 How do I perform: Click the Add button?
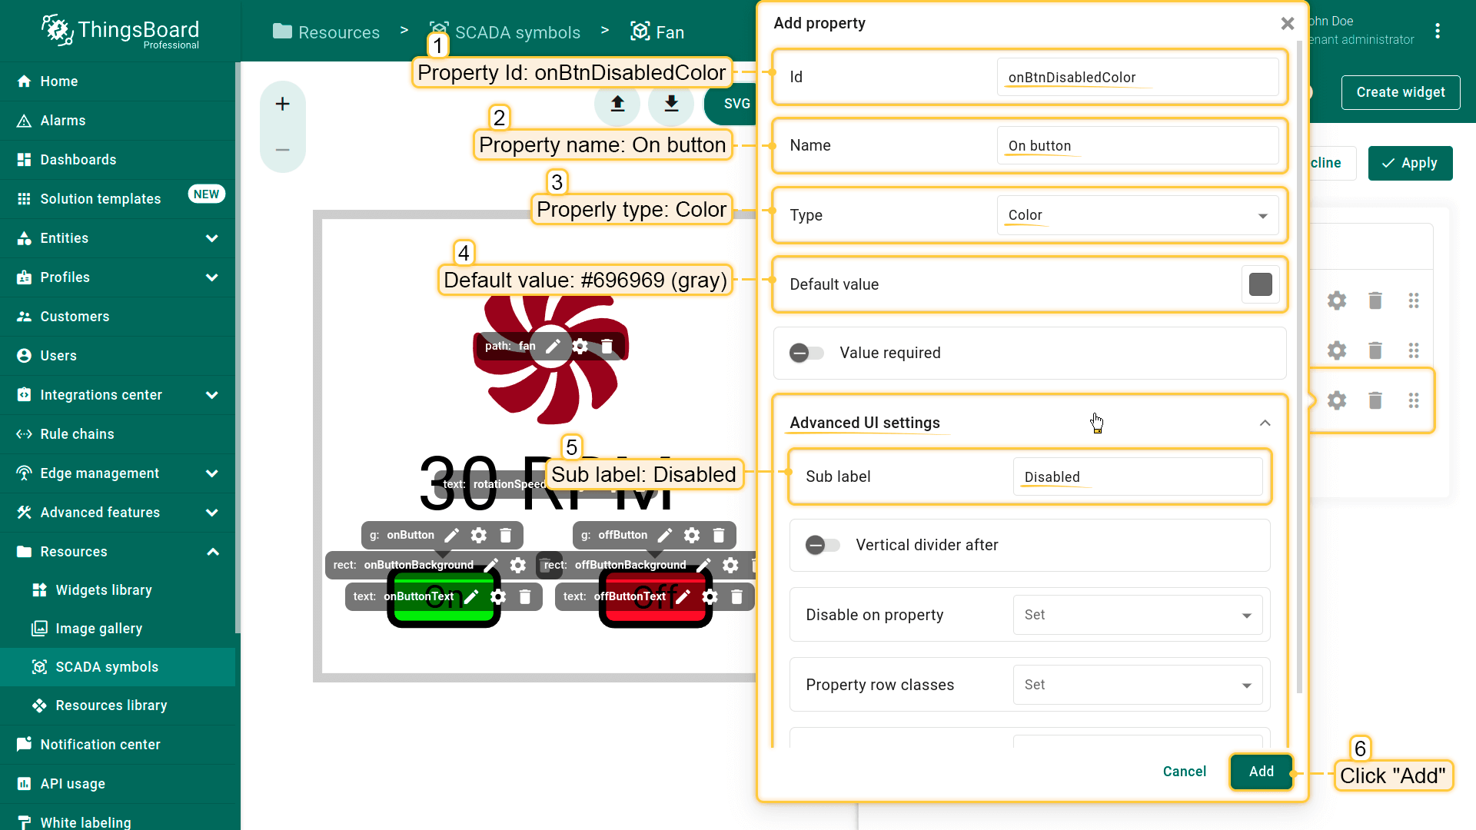point(1261,771)
